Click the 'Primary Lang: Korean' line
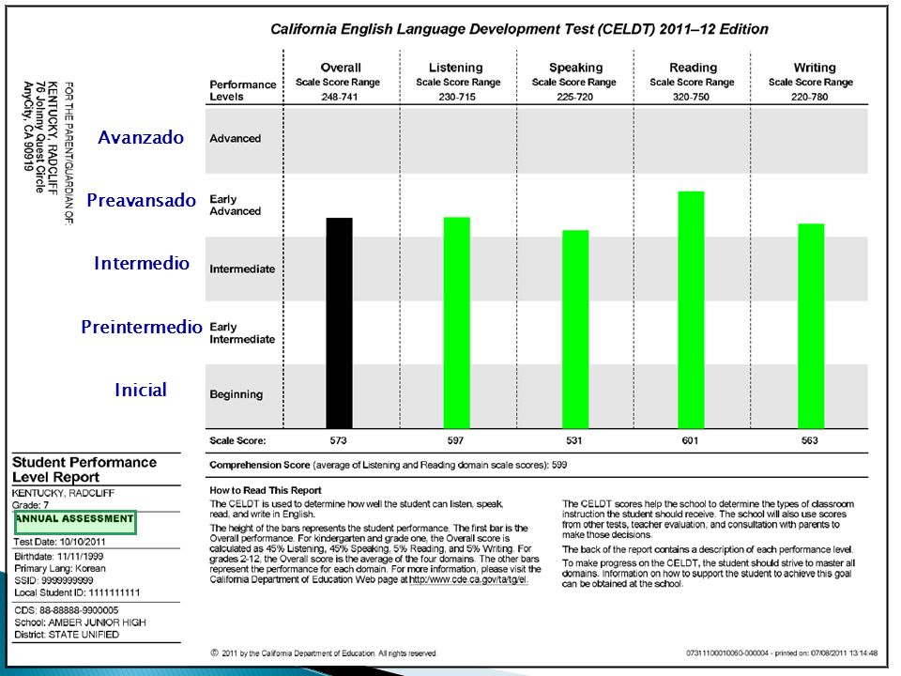901x676 pixels. pos(60,569)
